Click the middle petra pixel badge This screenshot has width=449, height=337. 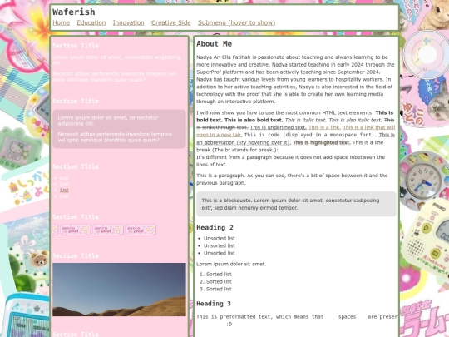(108, 230)
